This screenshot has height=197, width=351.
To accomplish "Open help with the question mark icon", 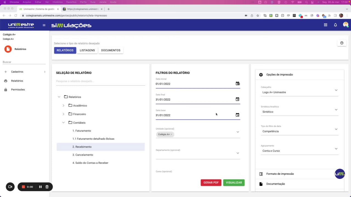I will (342, 43).
